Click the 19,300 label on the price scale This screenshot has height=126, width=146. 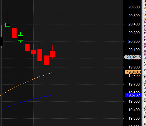point(134,118)
